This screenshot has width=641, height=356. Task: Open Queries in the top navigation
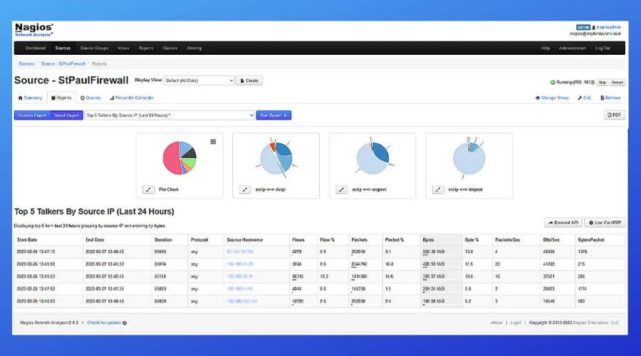(x=170, y=48)
